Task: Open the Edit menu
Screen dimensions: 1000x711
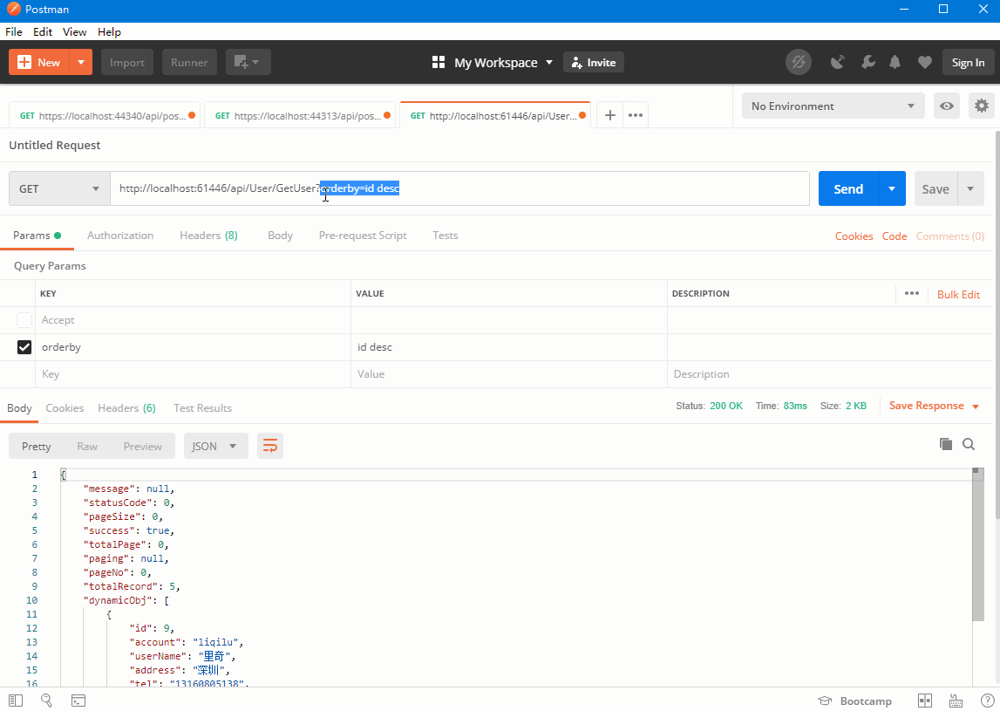Action: (x=42, y=31)
